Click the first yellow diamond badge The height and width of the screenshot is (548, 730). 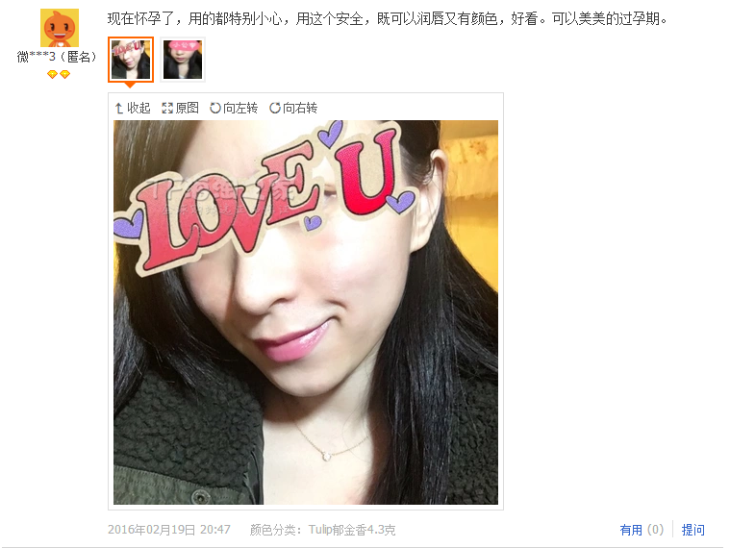[52, 74]
